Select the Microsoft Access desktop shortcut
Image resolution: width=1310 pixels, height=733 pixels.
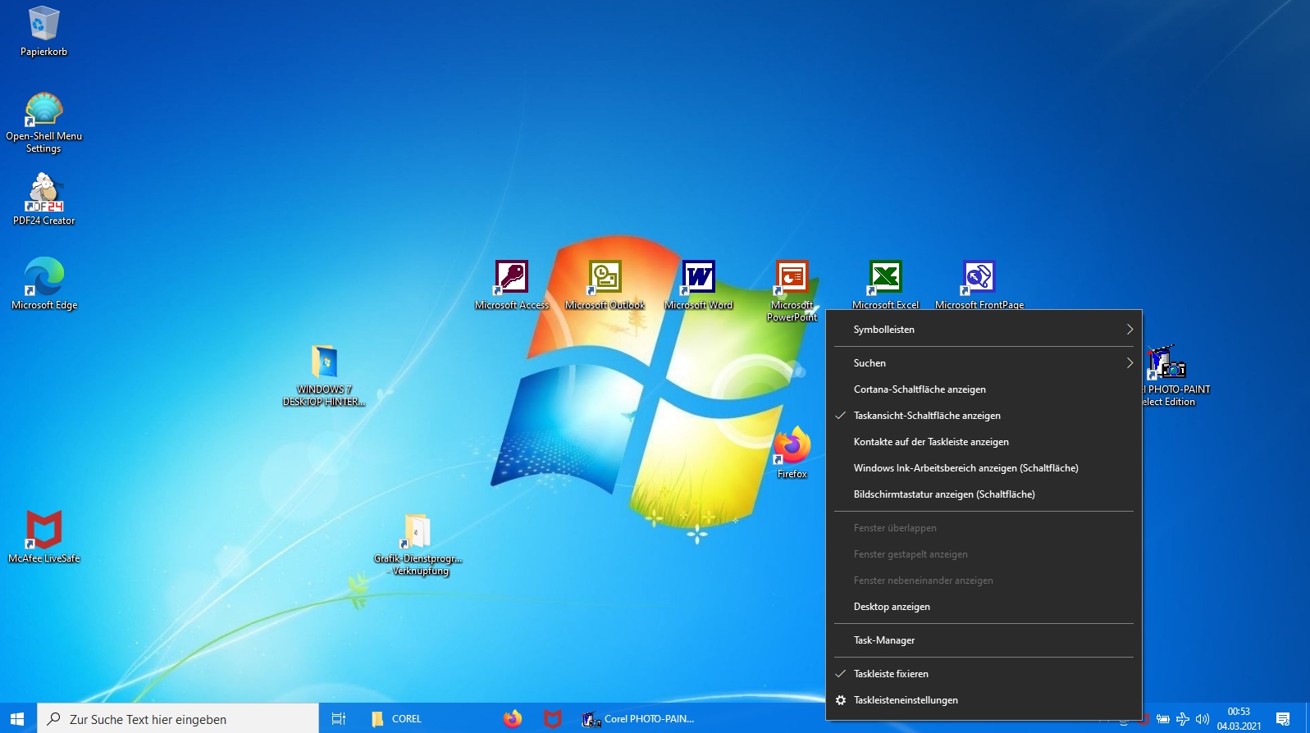512,285
